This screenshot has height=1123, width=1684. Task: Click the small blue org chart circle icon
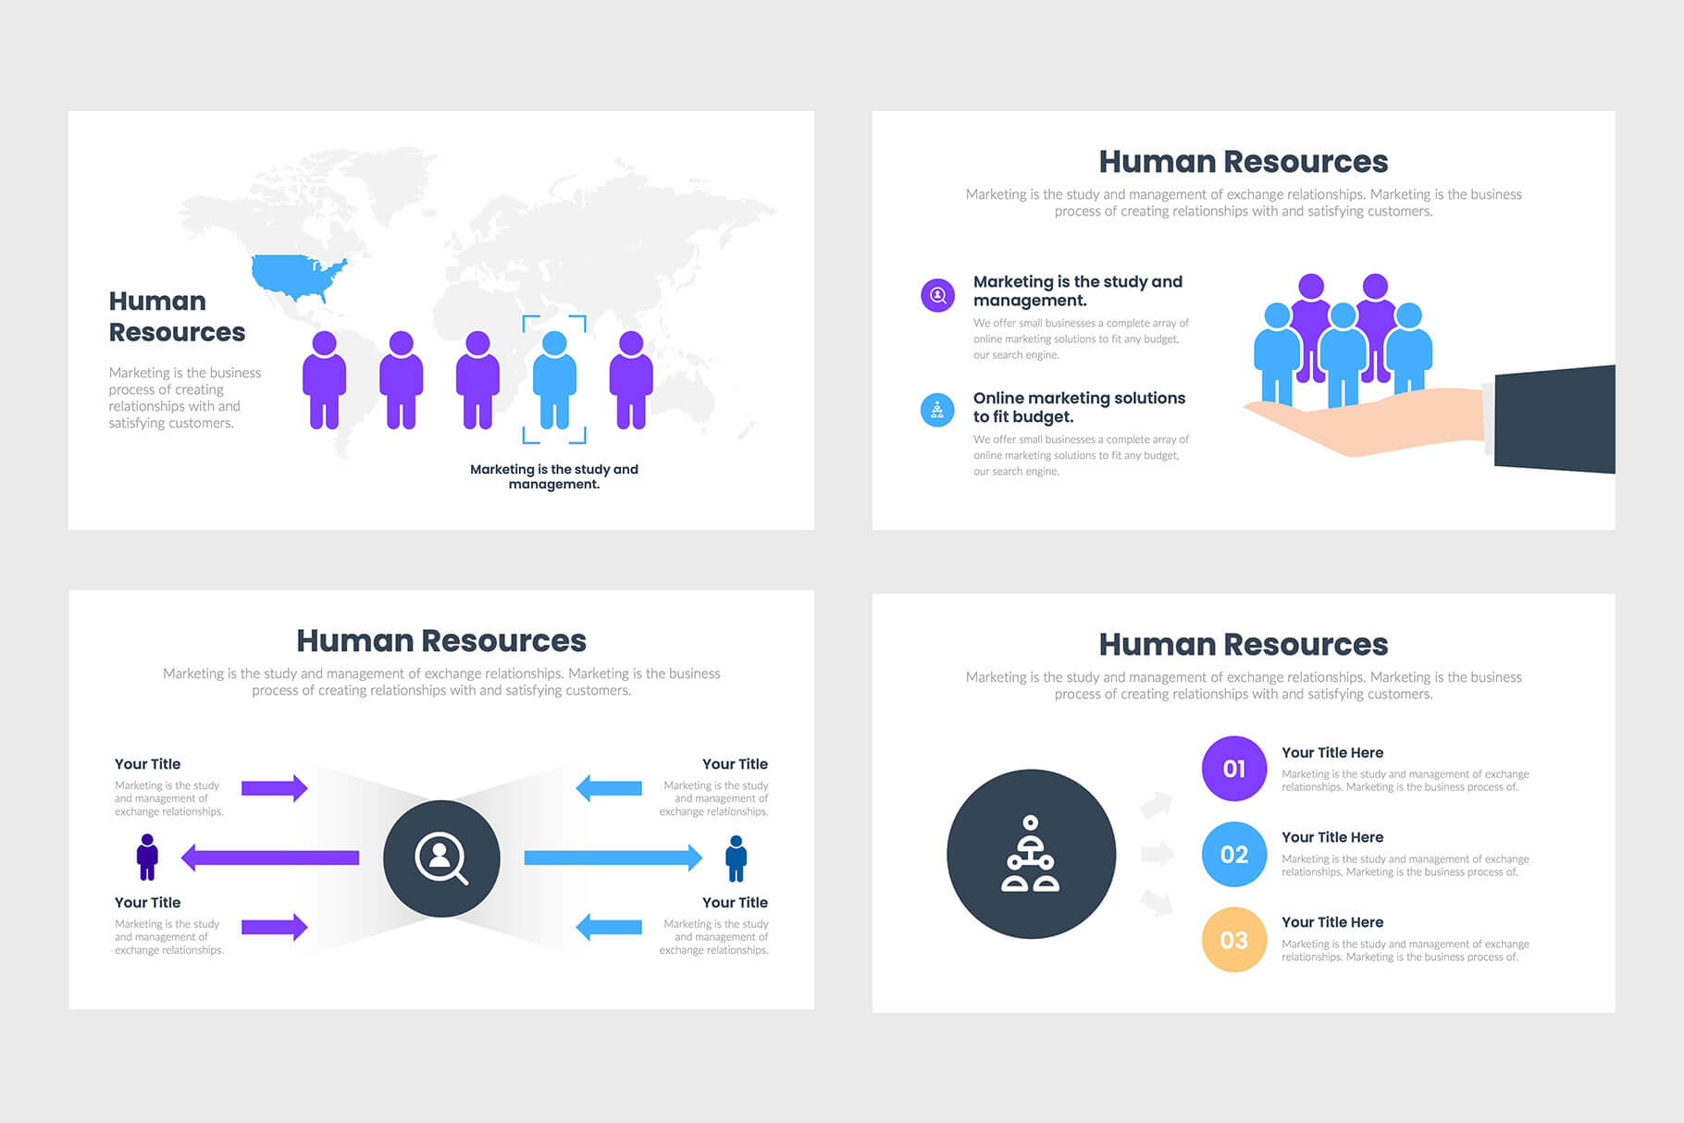click(x=937, y=410)
